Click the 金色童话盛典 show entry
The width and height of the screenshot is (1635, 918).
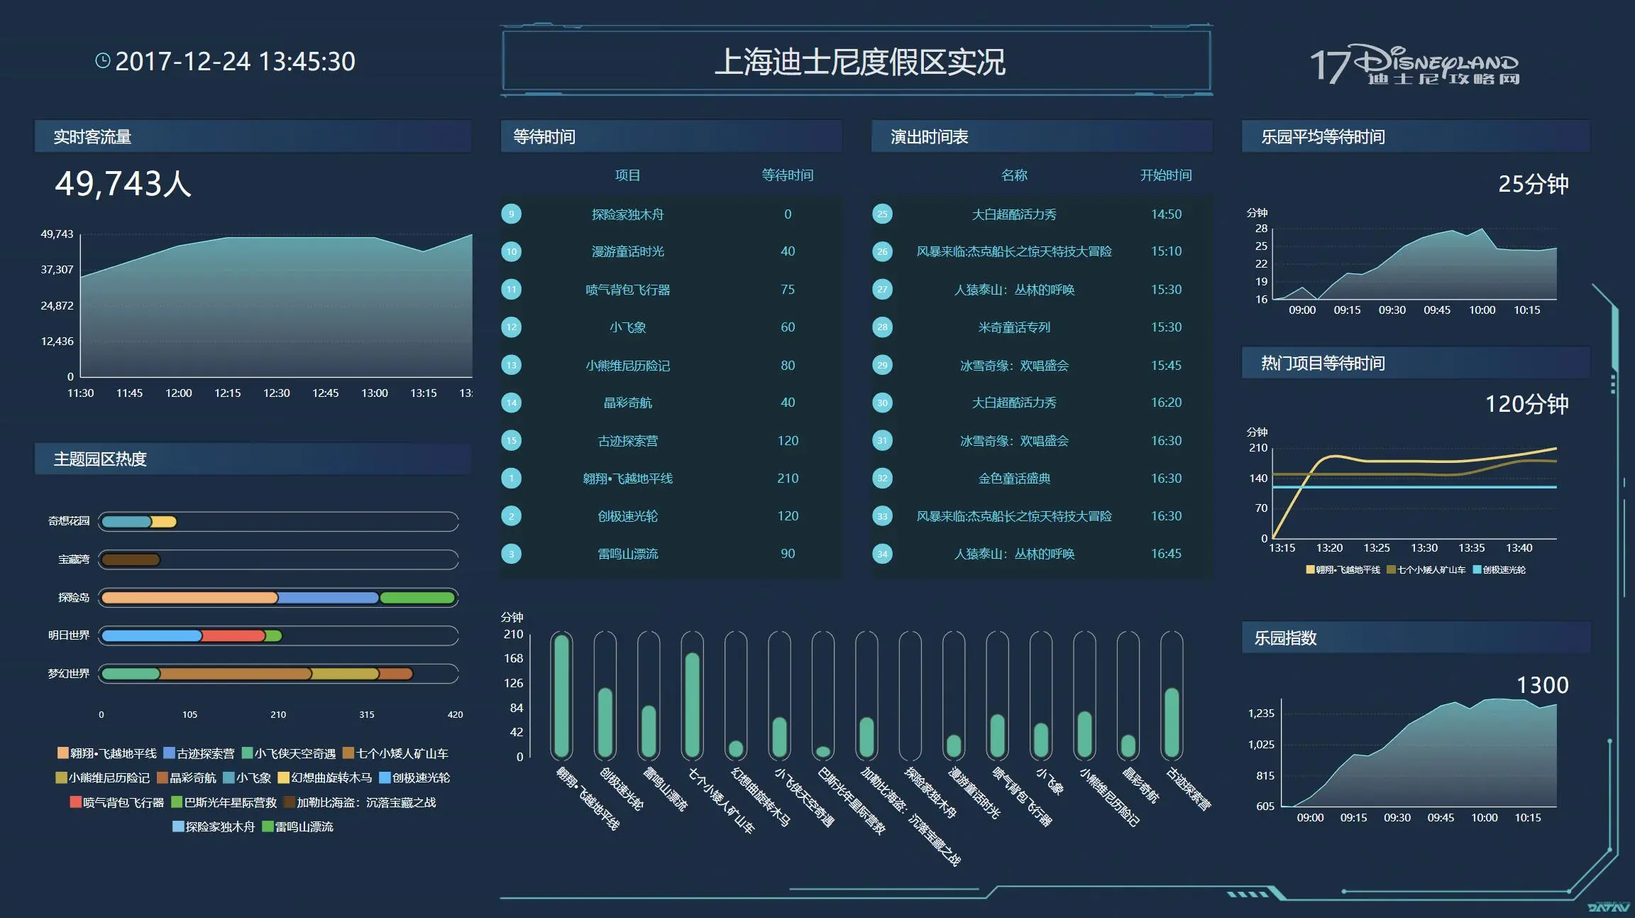pyautogui.click(x=1014, y=478)
